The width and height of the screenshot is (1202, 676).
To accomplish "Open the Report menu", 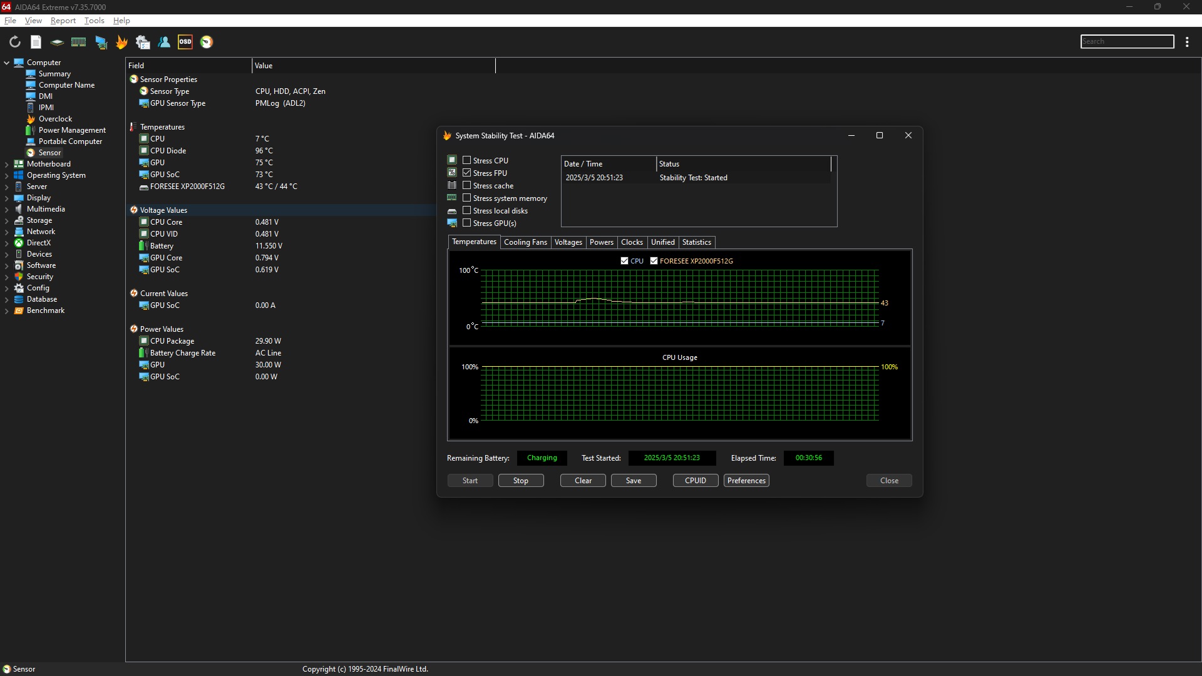I will [x=63, y=21].
